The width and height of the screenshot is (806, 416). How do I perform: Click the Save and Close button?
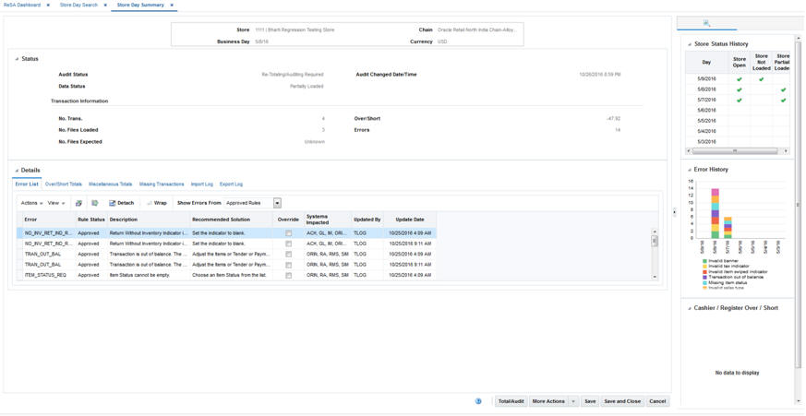[x=622, y=401]
